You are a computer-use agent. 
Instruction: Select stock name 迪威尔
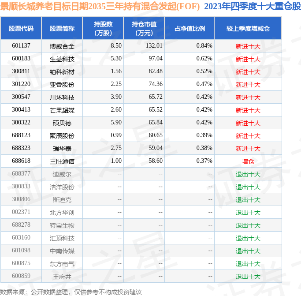pyautogui.click(x=62, y=174)
